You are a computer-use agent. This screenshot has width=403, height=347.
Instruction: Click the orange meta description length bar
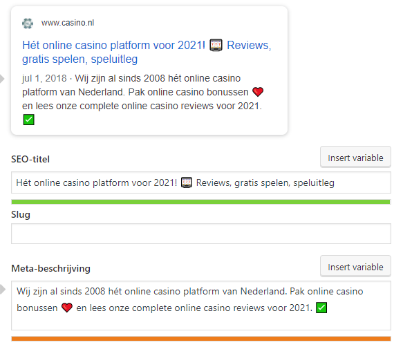click(201, 339)
